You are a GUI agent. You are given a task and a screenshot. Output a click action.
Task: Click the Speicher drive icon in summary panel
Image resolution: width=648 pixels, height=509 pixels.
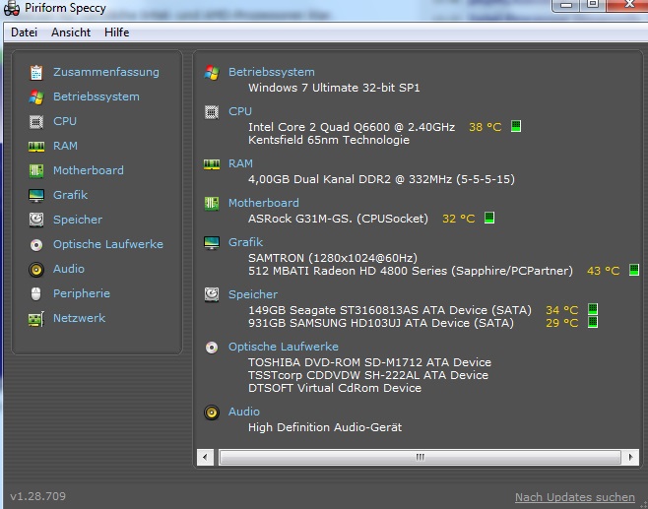pos(212,294)
